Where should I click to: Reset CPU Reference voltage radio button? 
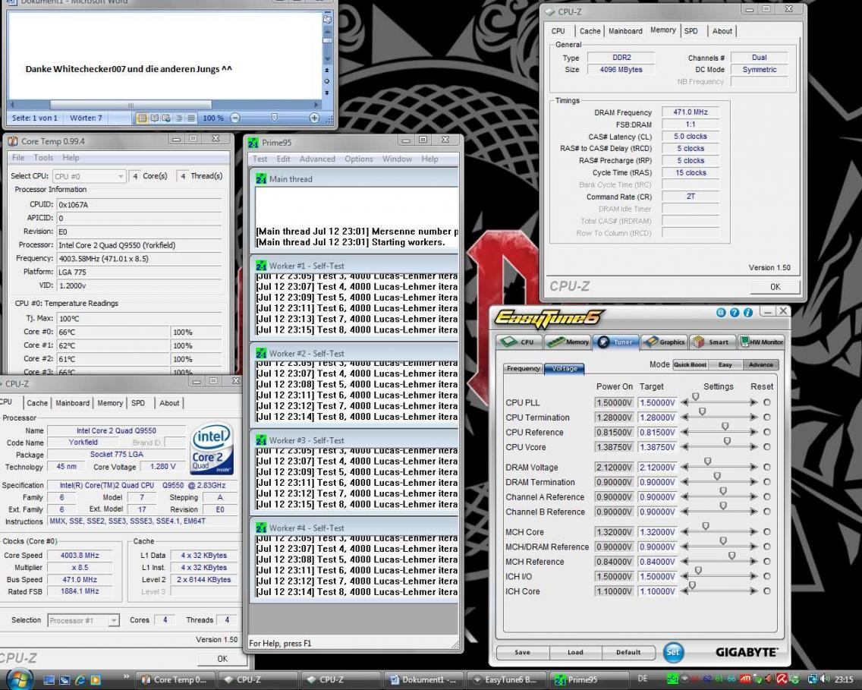(767, 432)
